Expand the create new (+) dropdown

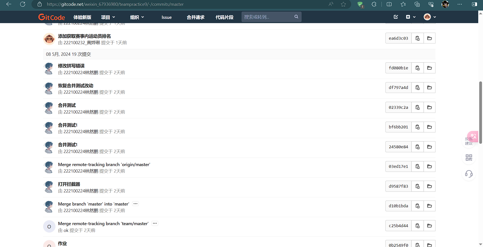pyautogui.click(x=411, y=17)
